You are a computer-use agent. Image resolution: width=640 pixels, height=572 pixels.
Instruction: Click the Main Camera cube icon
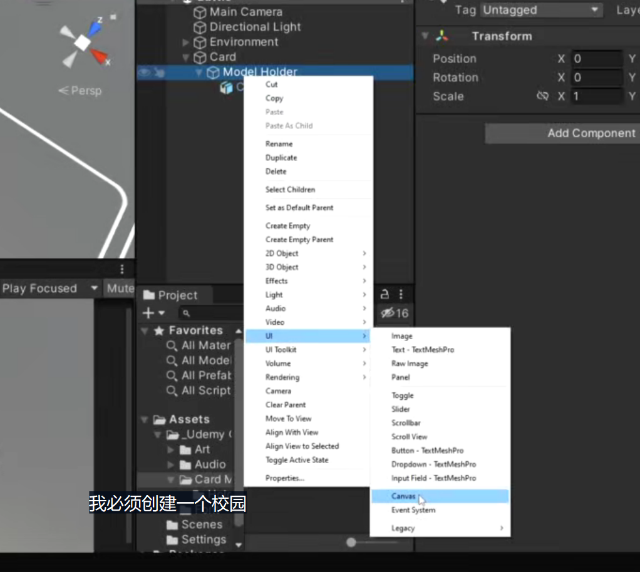tap(200, 13)
